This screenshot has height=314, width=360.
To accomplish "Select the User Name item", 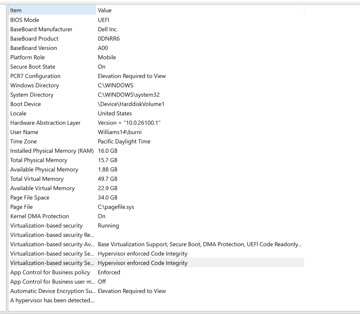I will [x=24, y=132].
